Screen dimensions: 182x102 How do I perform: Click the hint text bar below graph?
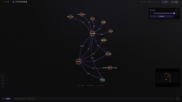click(x=90, y=85)
